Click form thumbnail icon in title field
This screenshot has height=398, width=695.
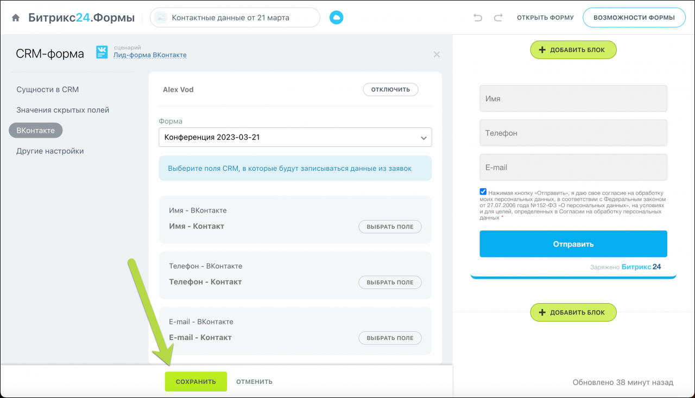[x=161, y=18]
